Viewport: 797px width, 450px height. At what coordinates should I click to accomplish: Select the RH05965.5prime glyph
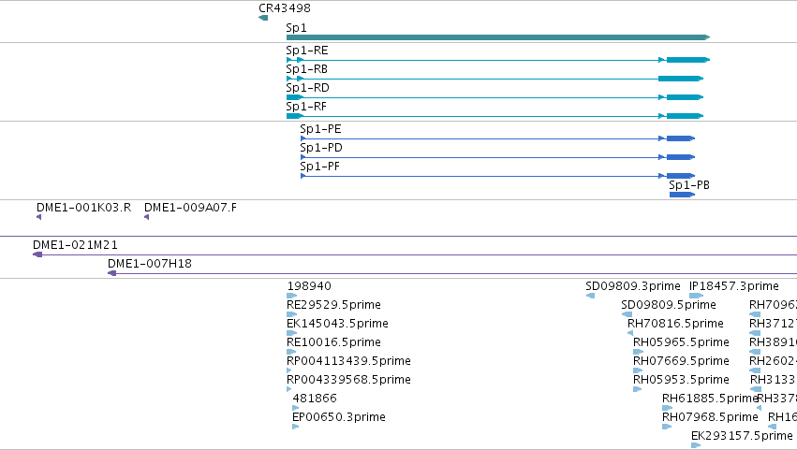[639, 352]
